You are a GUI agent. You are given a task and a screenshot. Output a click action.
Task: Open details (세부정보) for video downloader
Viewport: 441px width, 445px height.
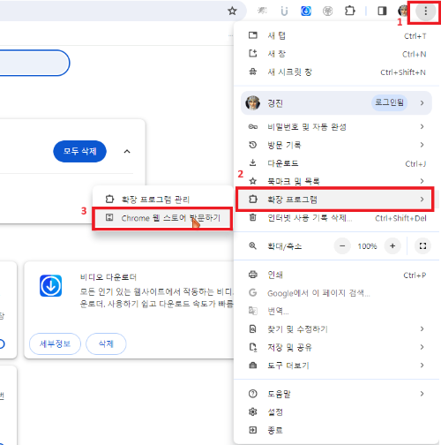point(55,343)
